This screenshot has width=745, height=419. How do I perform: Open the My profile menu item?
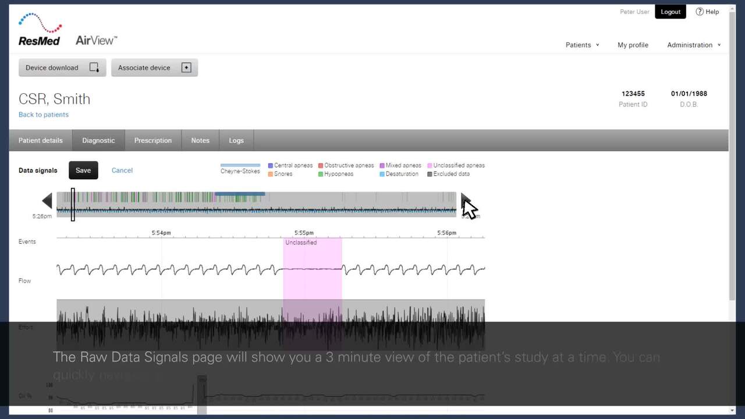pos(633,45)
